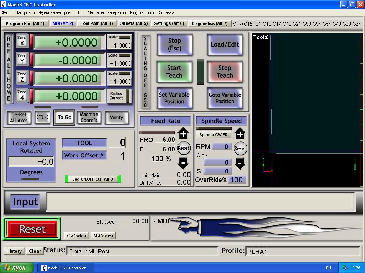Toggle Spindle CW F5
The width and height of the screenshot is (365, 273).
coord(213,135)
